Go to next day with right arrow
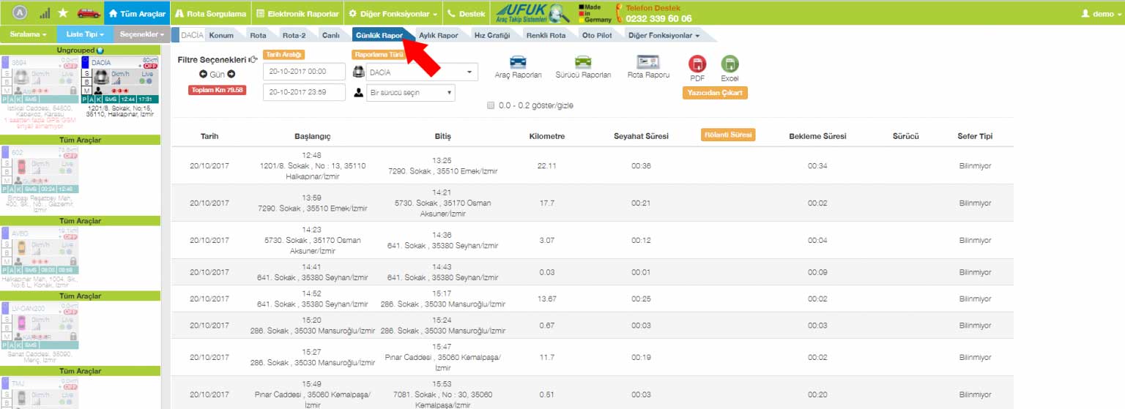This screenshot has width=1125, height=409. (x=231, y=74)
